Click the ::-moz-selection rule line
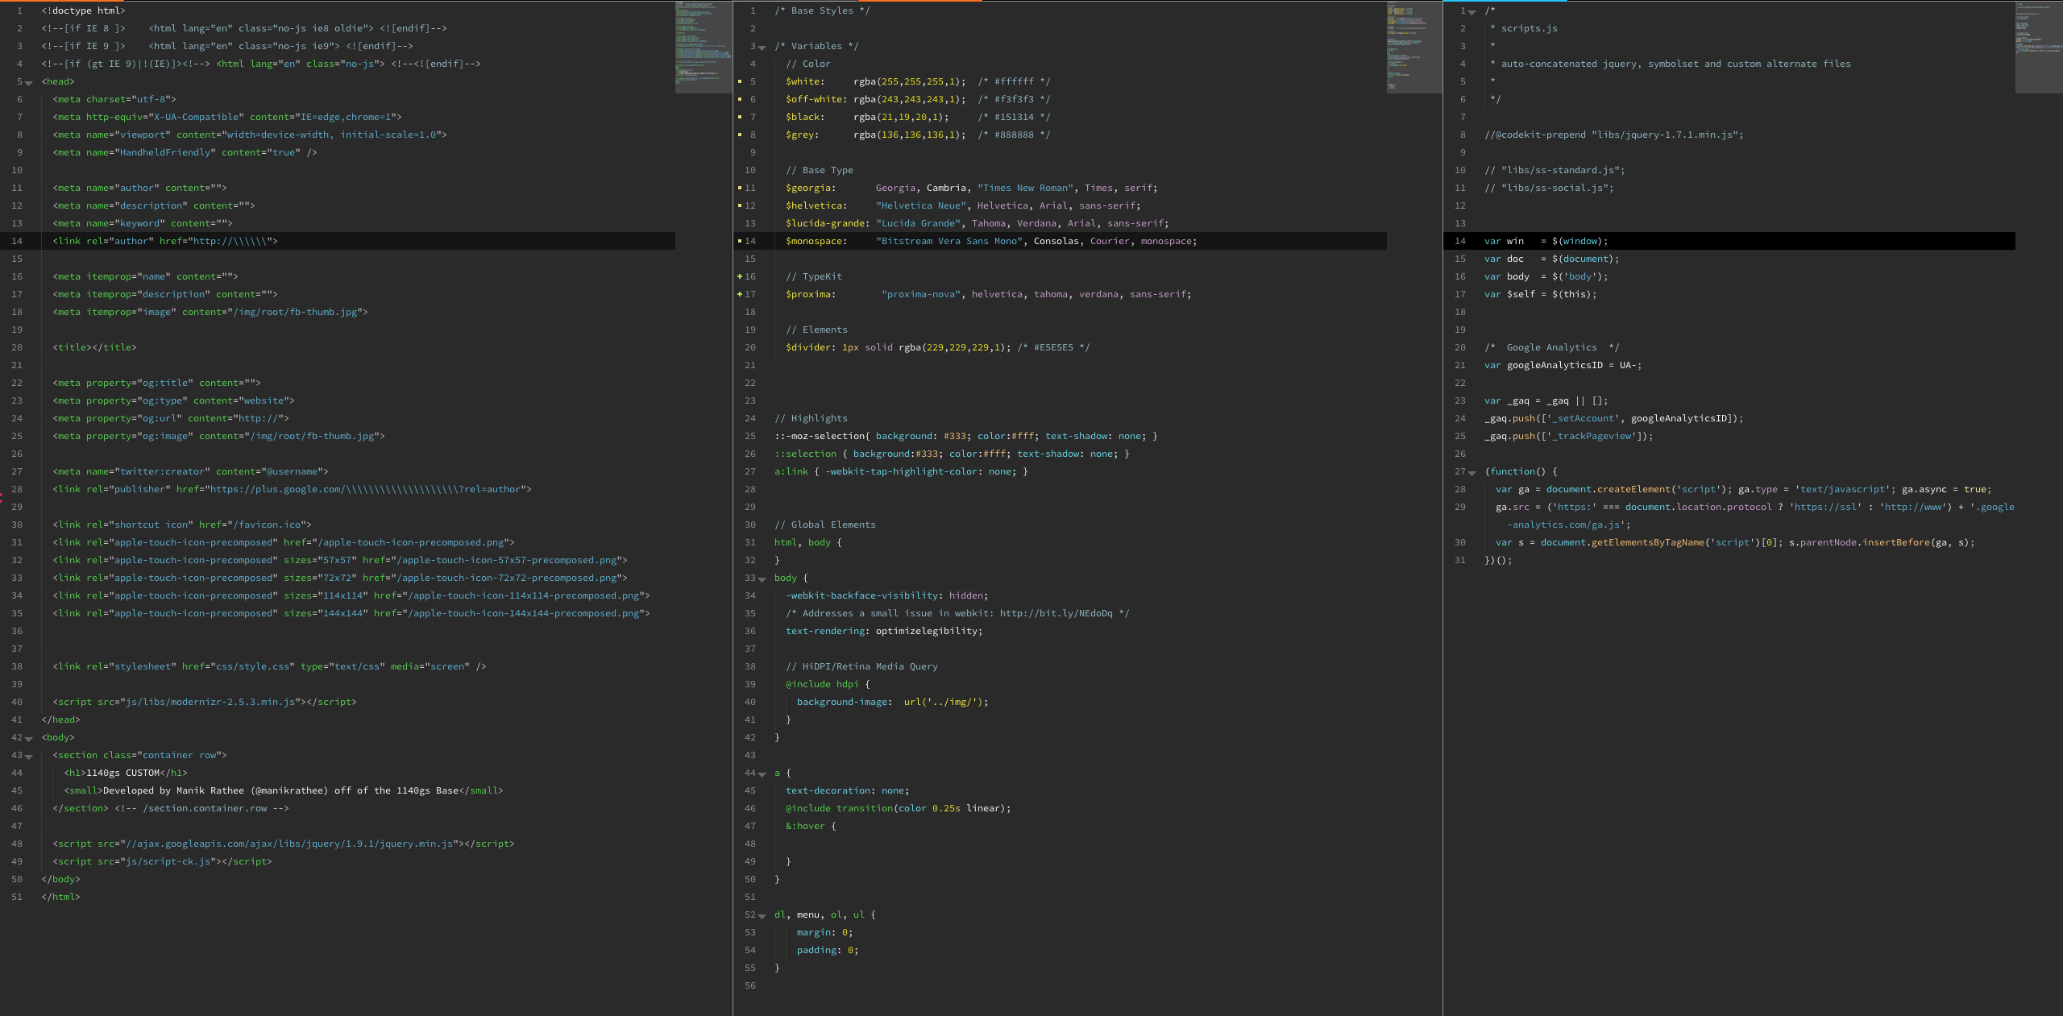The image size is (2063, 1016). point(966,436)
